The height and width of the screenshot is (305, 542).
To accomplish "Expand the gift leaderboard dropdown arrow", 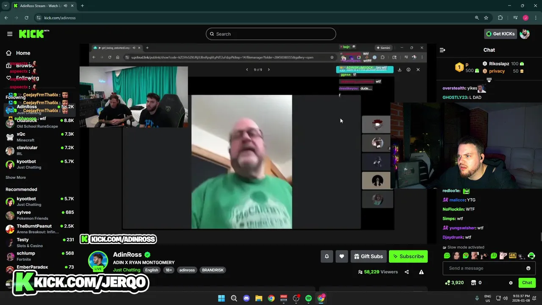I will (x=489, y=80).
